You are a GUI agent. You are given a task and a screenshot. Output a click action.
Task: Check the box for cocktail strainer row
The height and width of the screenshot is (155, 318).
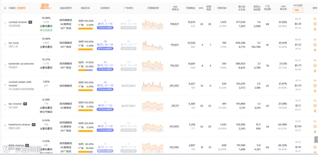click(x=5, y=26)
